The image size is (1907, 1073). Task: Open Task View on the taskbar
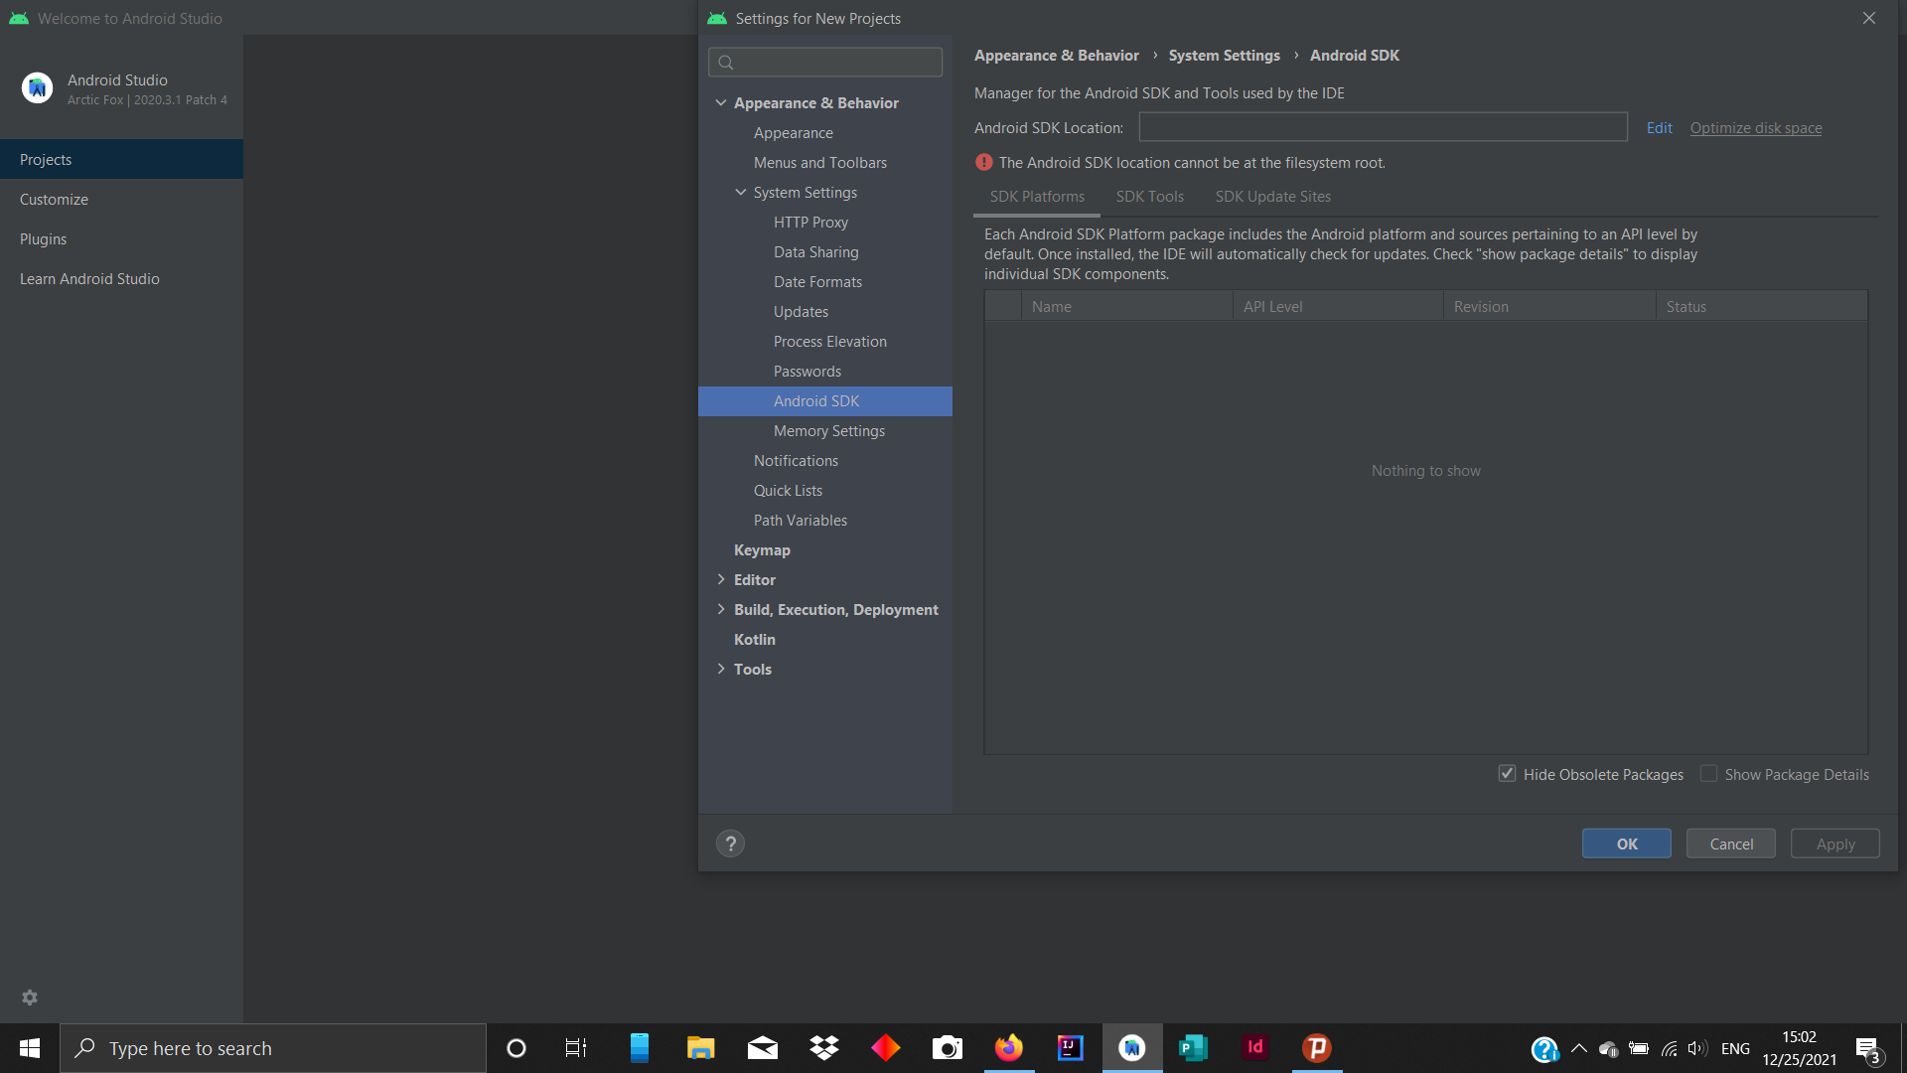pyautogui.click(x=576, y=1048)
